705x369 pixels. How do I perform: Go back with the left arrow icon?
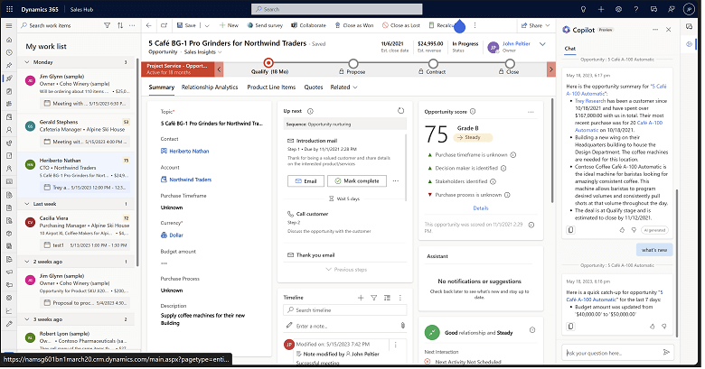(x=149, y=25)
